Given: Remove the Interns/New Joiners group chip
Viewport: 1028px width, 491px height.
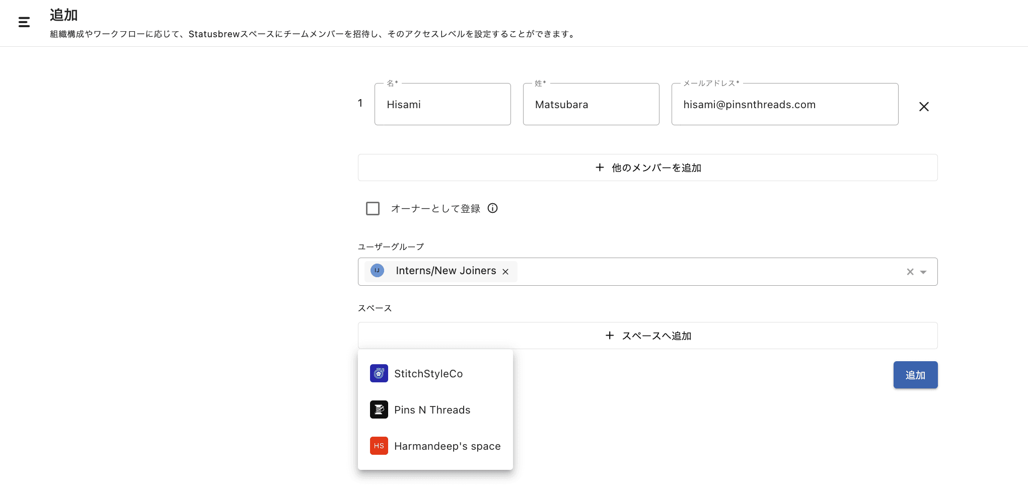Looking at the screenshot, I should (505, 272).
